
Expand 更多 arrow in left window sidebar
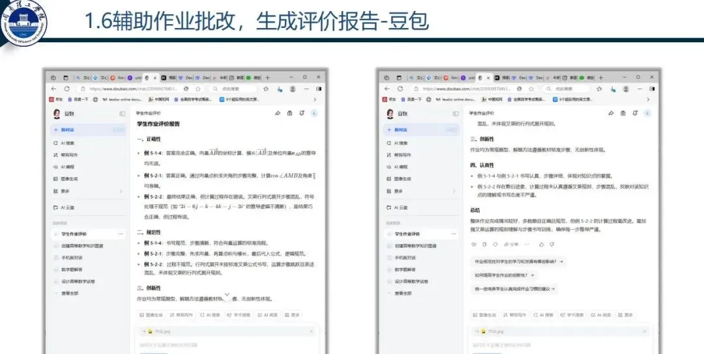121,191
